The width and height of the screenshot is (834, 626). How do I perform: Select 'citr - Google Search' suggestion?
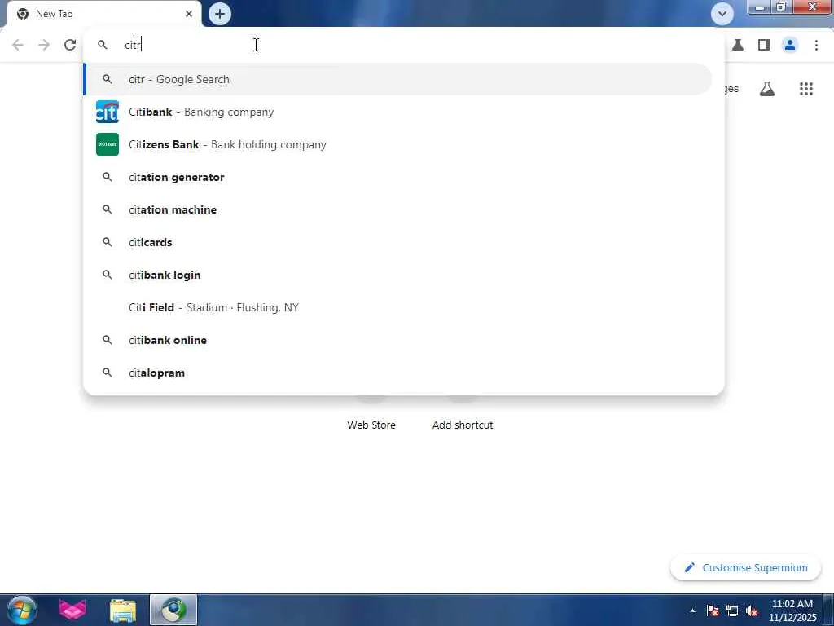coord(397,79)
